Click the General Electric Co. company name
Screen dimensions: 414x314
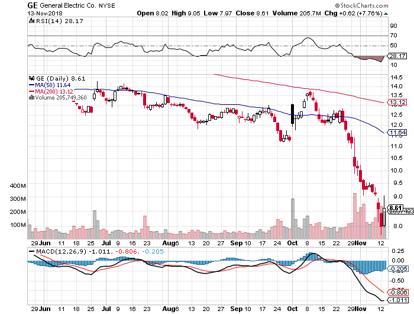[68, 5]
